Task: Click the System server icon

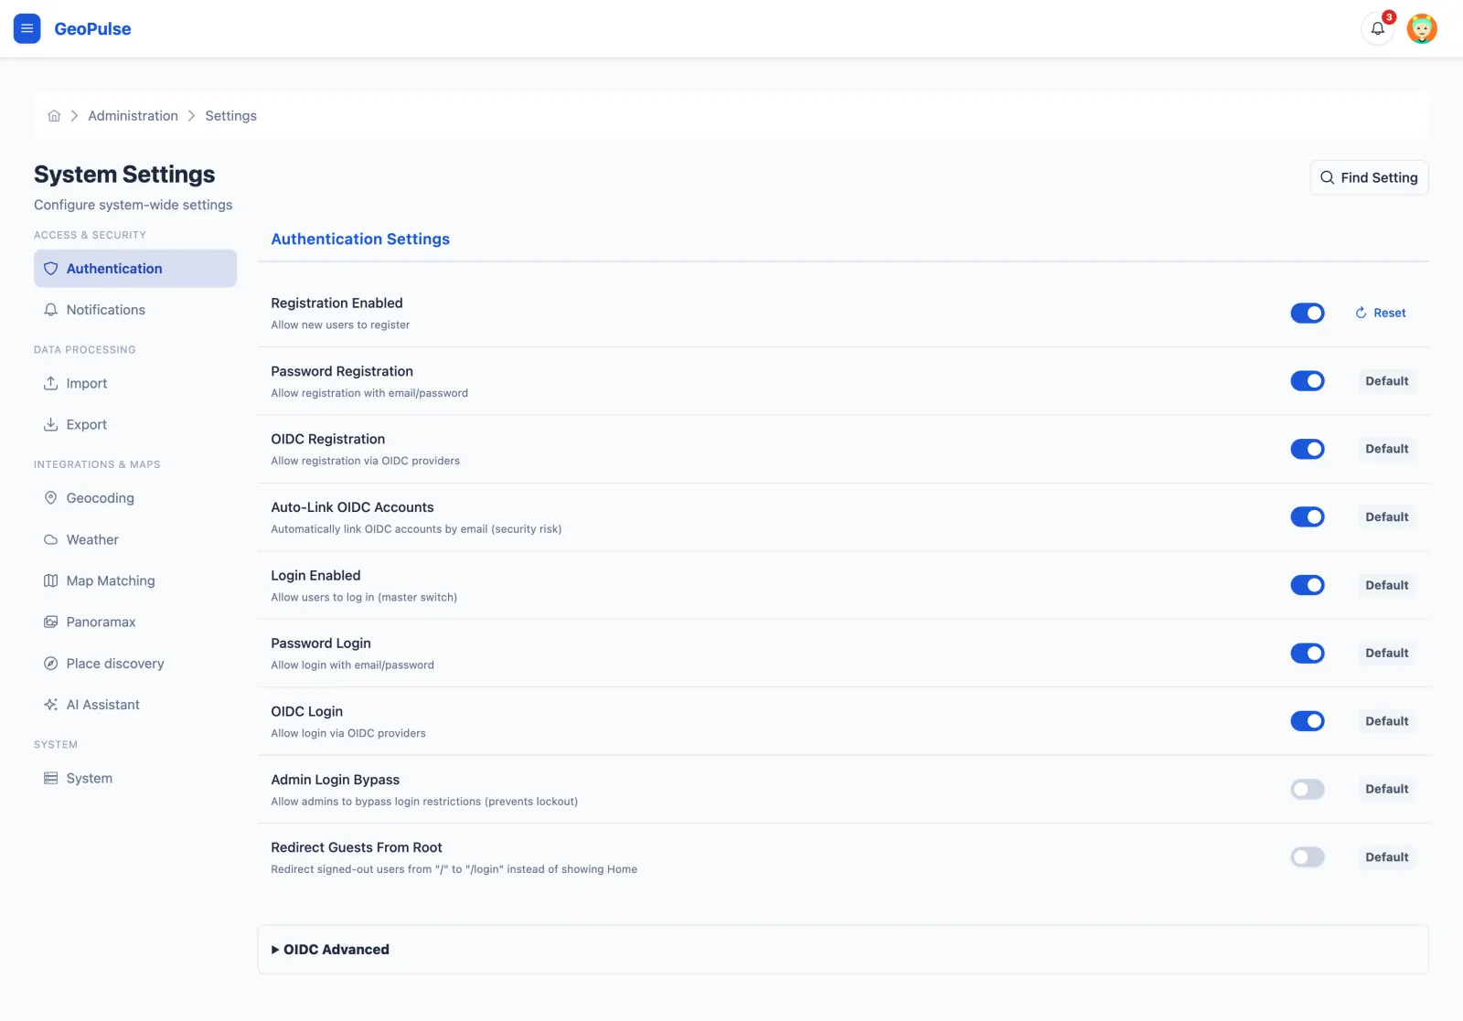Action: (x=51, y=779)
